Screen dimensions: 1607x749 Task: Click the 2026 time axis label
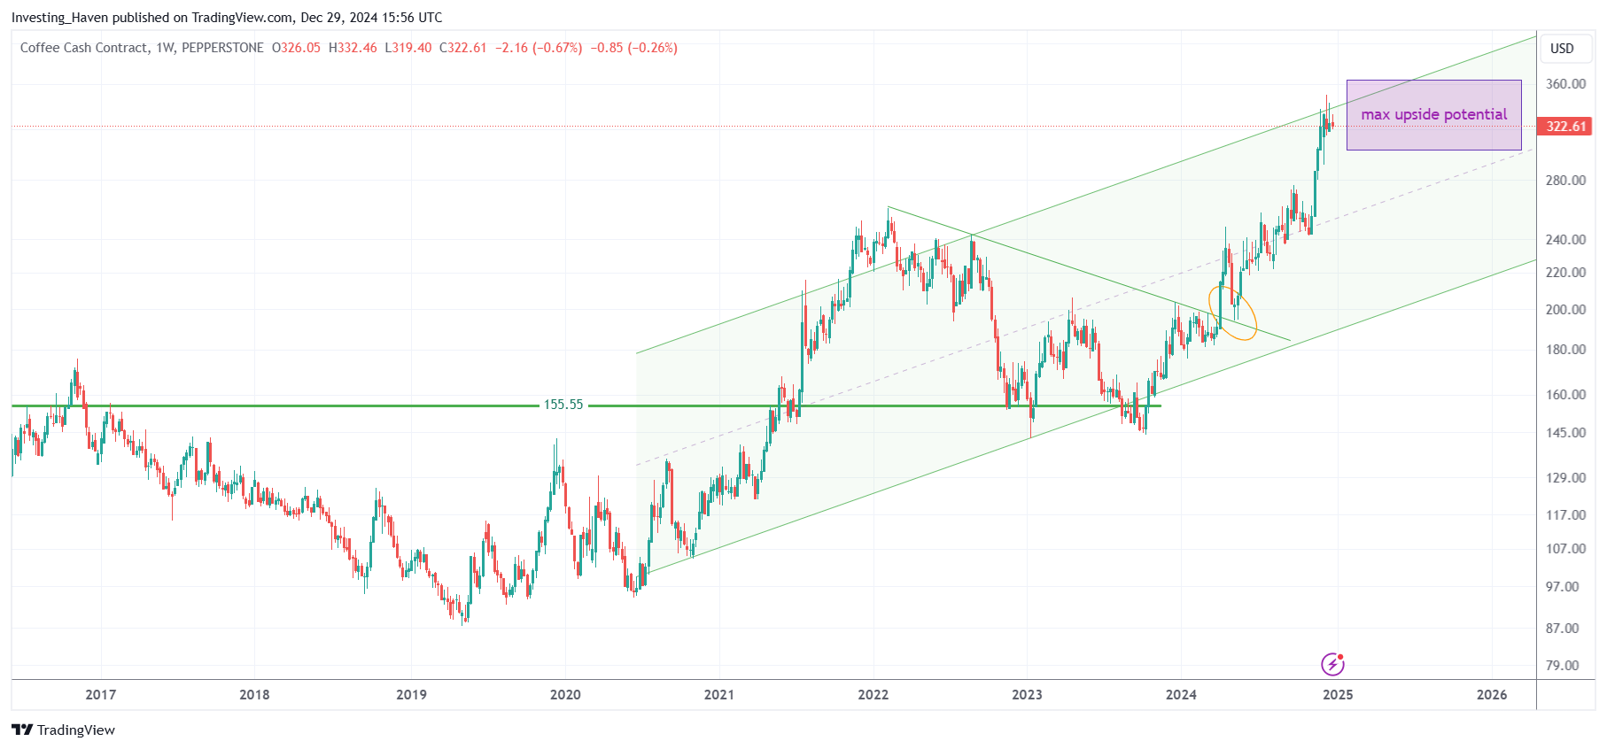(x=1492, y=695)
